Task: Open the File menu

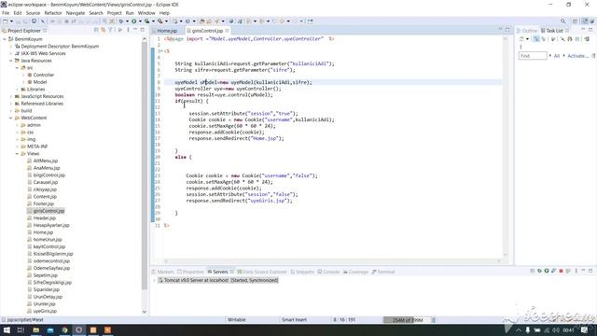Action: (6, 13)
